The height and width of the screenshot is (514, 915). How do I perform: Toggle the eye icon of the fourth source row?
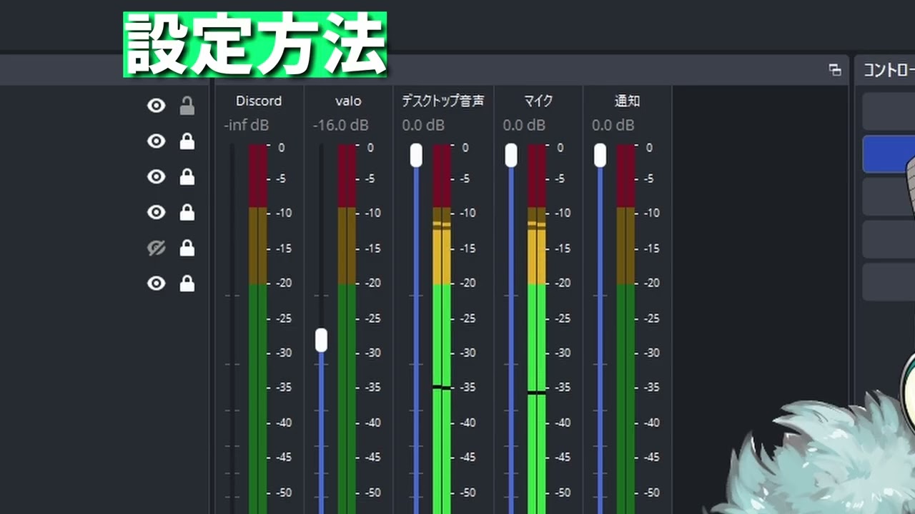156,212
